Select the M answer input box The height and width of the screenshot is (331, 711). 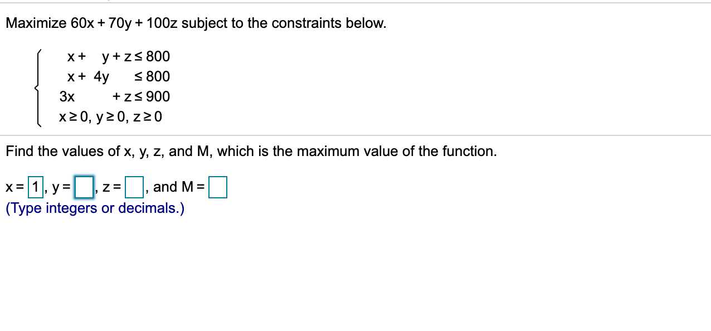218,187
